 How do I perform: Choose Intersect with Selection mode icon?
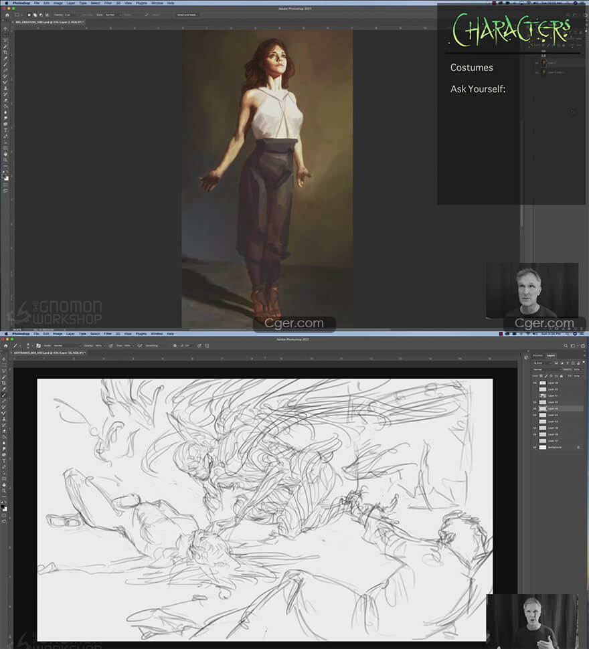[47, 15]
